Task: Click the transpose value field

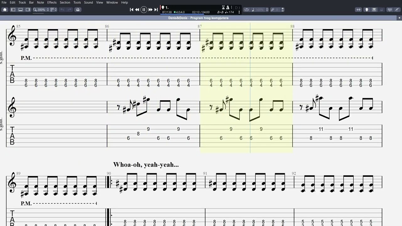Action: [x=278, y=10]
